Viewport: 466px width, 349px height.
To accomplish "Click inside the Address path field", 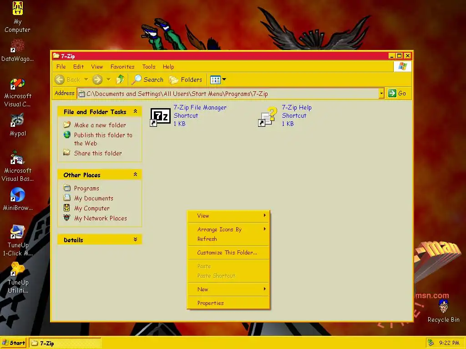I will [228, 94].
